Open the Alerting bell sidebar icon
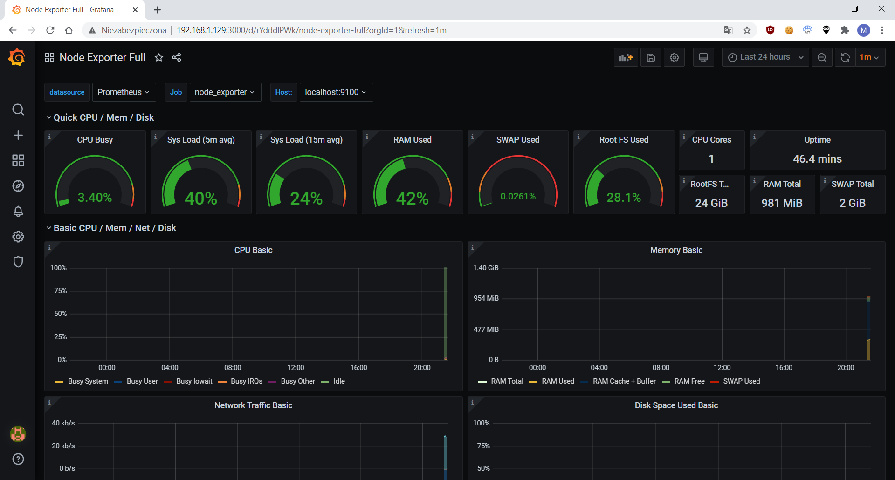The height and width of the screenshot is (480, 895). pyautogui.click(x=18, y=211)
